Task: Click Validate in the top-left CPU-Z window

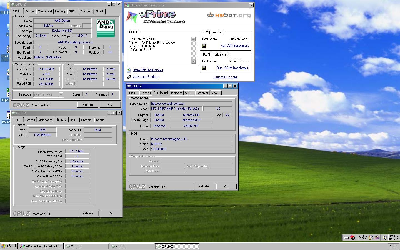Action: pyautogui.click(x=87, y=105)
